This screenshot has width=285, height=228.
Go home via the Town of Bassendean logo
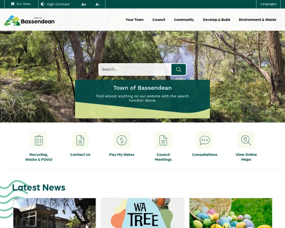(29, 20)
